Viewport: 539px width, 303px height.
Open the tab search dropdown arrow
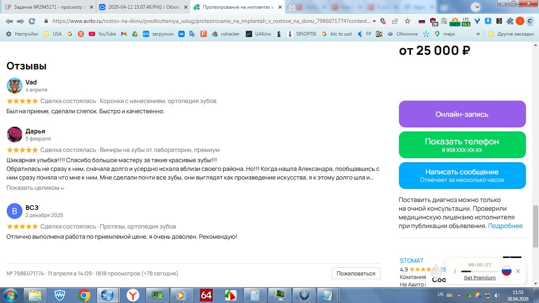pos(477,7)
